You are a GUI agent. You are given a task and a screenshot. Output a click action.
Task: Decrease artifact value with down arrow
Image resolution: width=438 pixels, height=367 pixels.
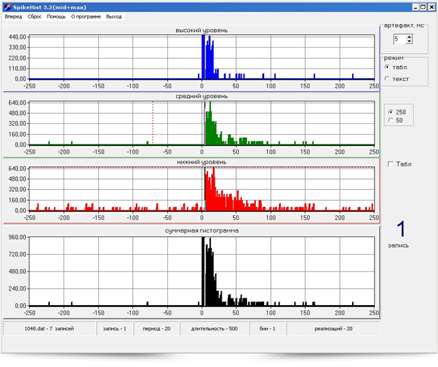[x=409, y=42]
